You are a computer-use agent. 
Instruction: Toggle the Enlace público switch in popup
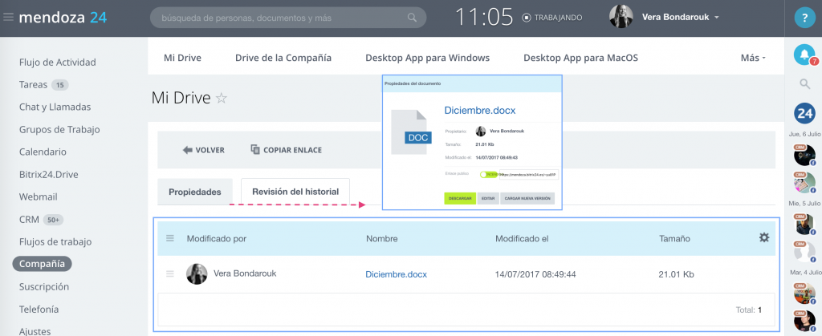coord(489,174)
